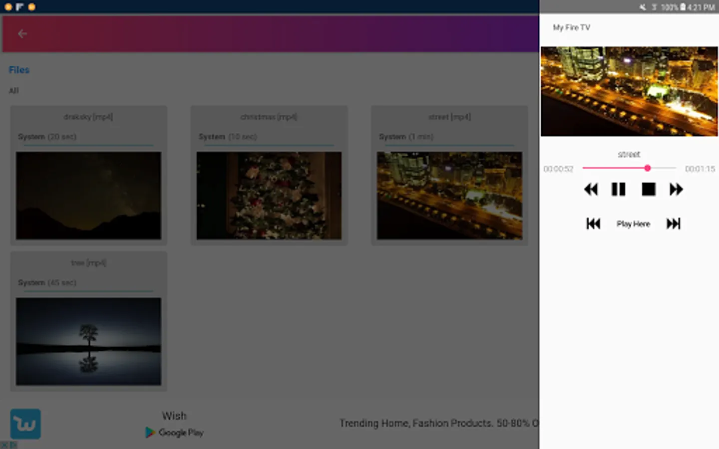Image resolution: width=719 pixels, height=449 pixels.
Task: Click the tree [mp4] title text
Action: [x=88, y=263]
